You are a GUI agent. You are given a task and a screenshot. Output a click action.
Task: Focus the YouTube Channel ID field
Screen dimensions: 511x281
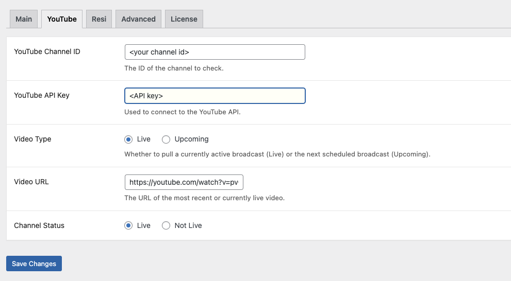[215, 52]
